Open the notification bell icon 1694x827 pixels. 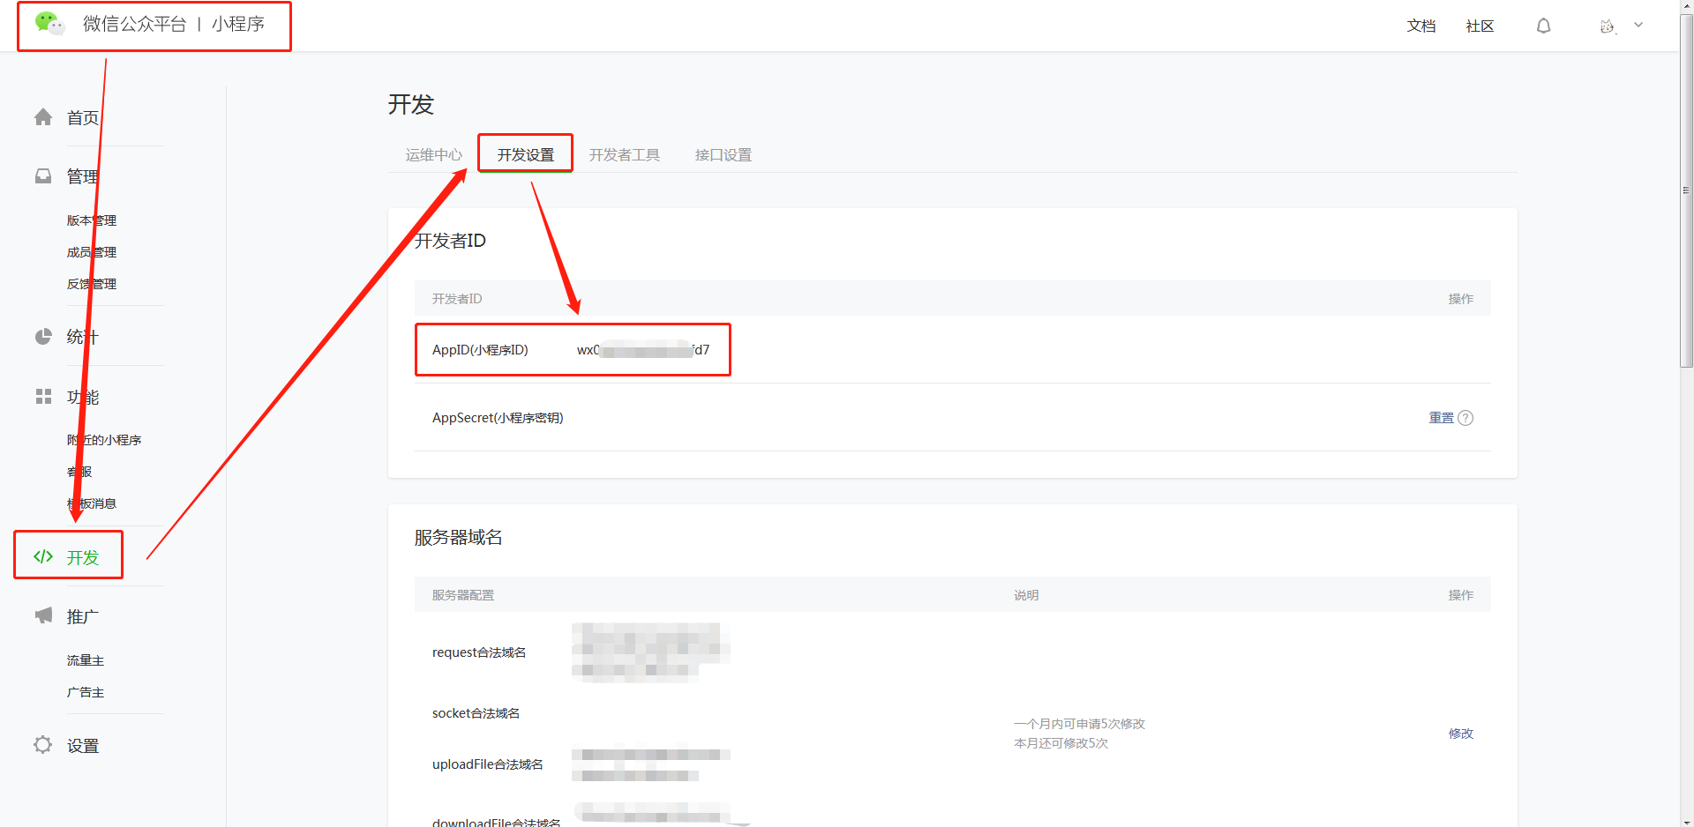[x=1543, y=26]
